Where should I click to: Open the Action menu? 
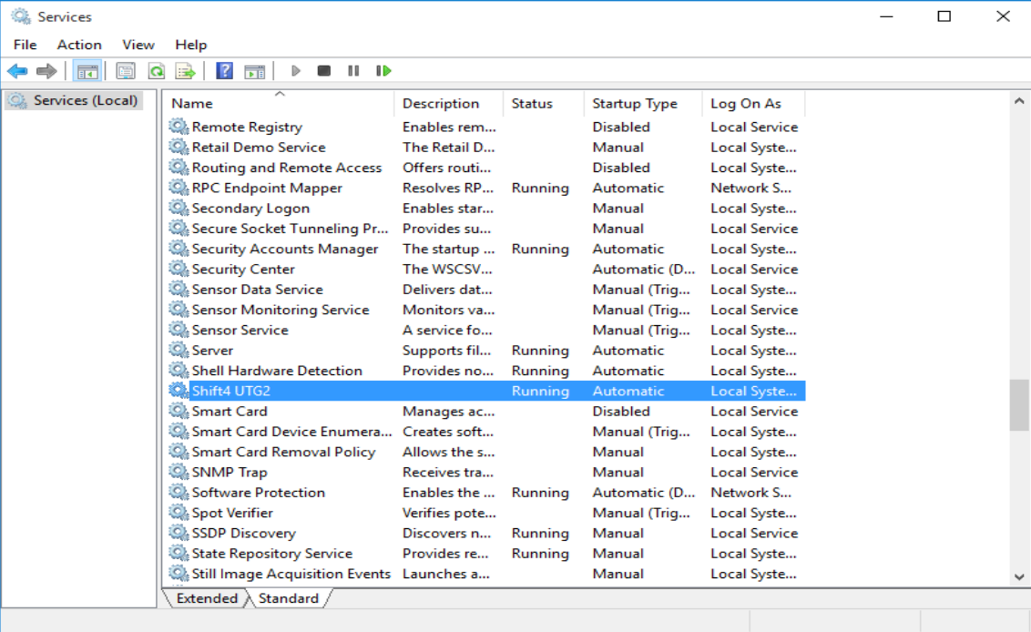(x=79, y=45)
